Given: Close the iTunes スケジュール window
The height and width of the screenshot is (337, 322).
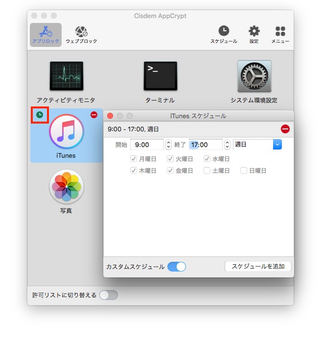Looking at the screenshot, I should coord(110,116).
